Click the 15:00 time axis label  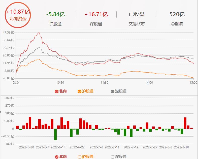[193, 82]
